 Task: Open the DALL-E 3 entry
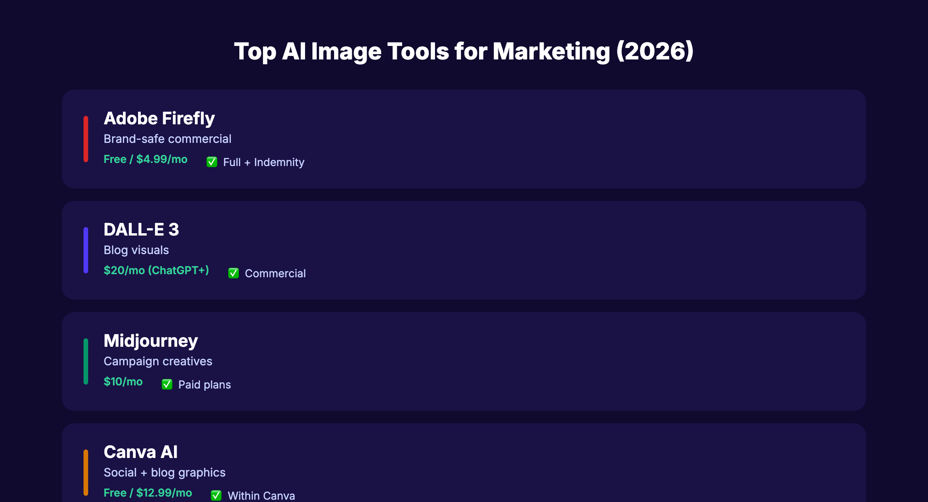pyautogui.click(x=464, y=250)
